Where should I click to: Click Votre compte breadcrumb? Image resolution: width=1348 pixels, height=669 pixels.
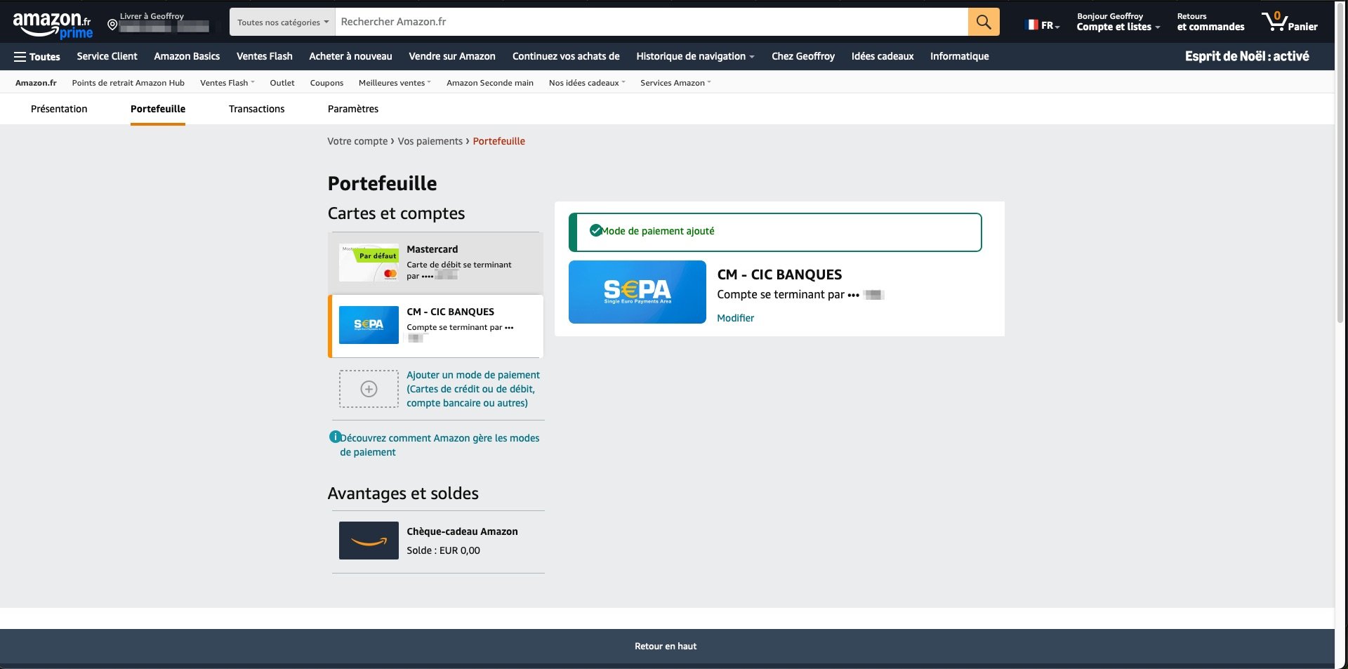(357, 141)
